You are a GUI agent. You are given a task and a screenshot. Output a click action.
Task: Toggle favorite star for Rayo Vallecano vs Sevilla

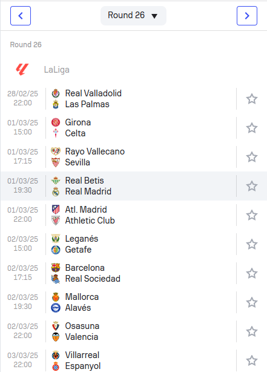coord(252,157)
